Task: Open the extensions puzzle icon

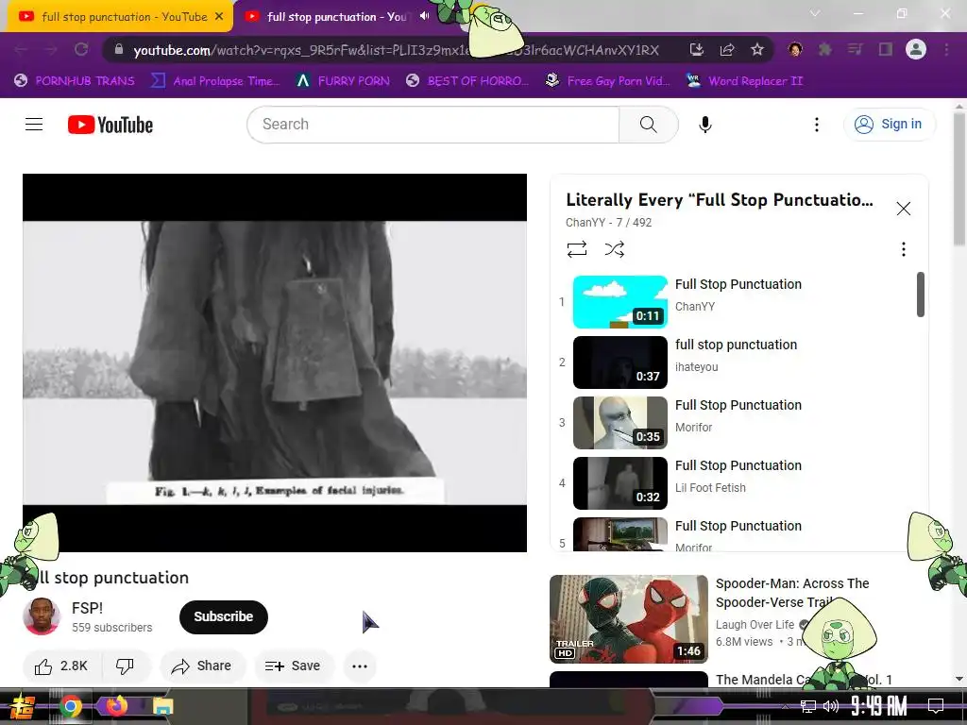Action: (x=824, y=49)
